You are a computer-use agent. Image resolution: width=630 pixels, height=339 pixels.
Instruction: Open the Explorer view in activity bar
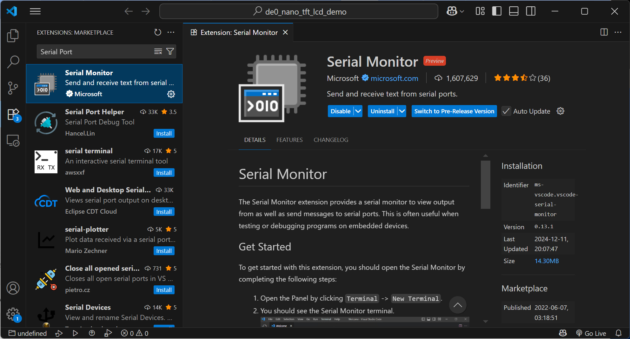pyautogui.click(x=13, y=36)
